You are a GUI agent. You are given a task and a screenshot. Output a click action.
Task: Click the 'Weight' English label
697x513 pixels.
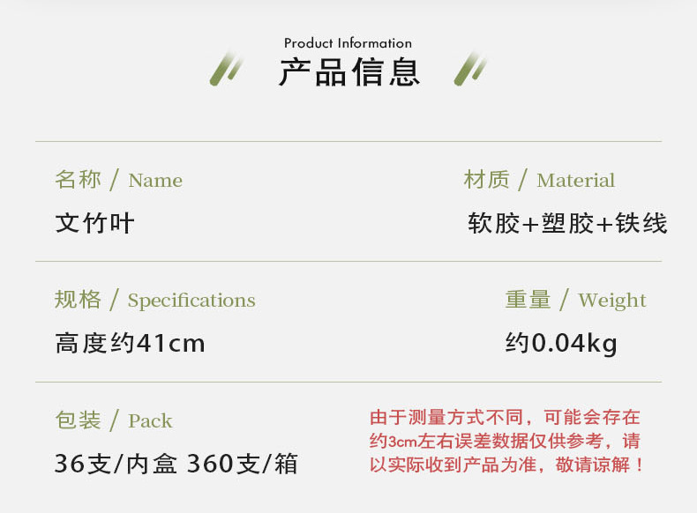tap(612, 301)
